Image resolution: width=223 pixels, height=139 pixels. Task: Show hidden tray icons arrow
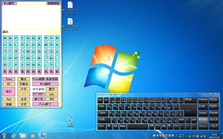[186, 136]
